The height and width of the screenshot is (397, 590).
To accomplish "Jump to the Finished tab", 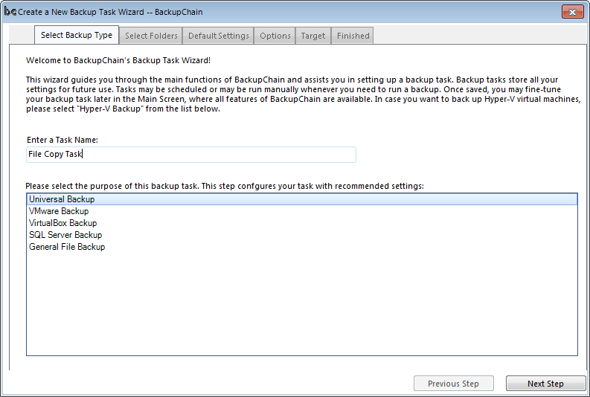I will (x=353, y=36).
